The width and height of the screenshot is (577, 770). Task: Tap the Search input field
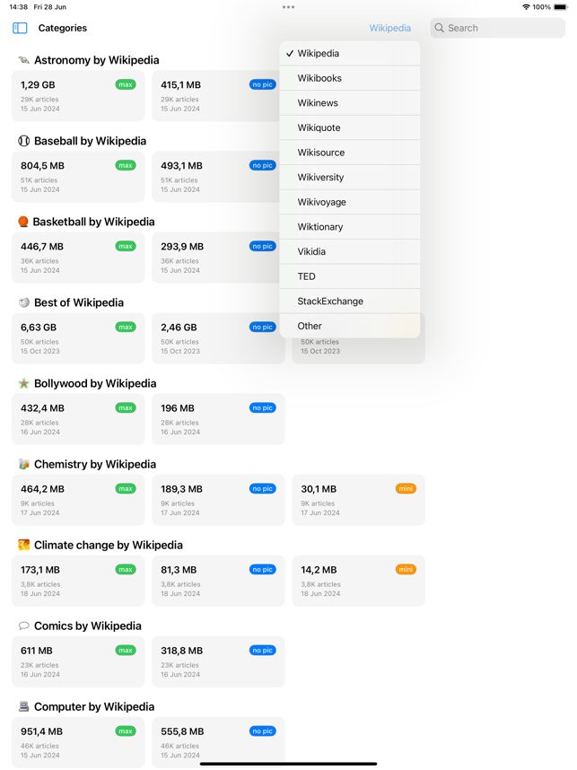pyautogui.click(x=498, y=29)
